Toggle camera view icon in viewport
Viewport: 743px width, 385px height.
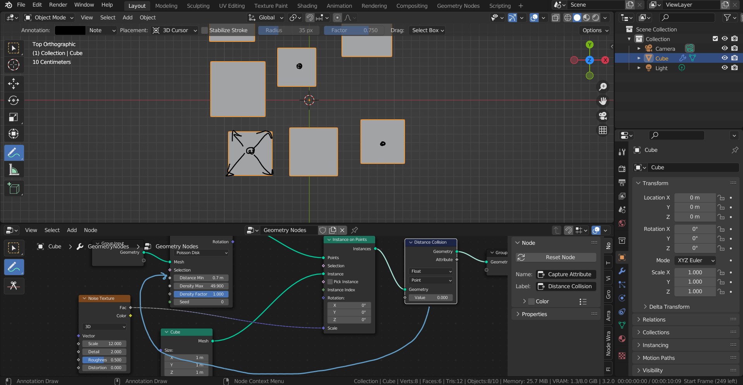click(x=603, y=116)
